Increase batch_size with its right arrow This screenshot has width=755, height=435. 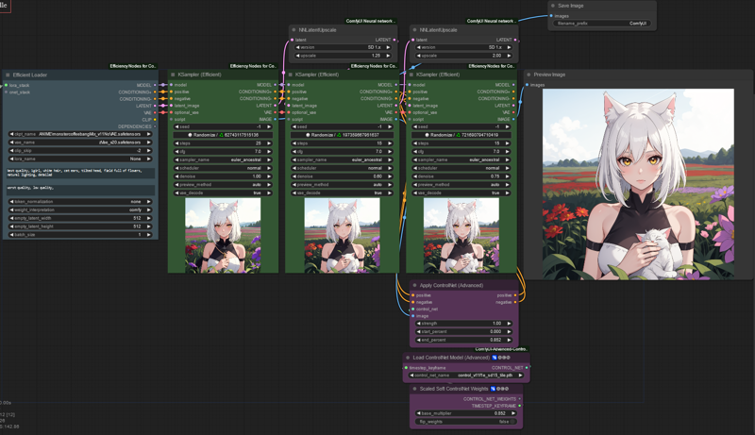[149, 235]
